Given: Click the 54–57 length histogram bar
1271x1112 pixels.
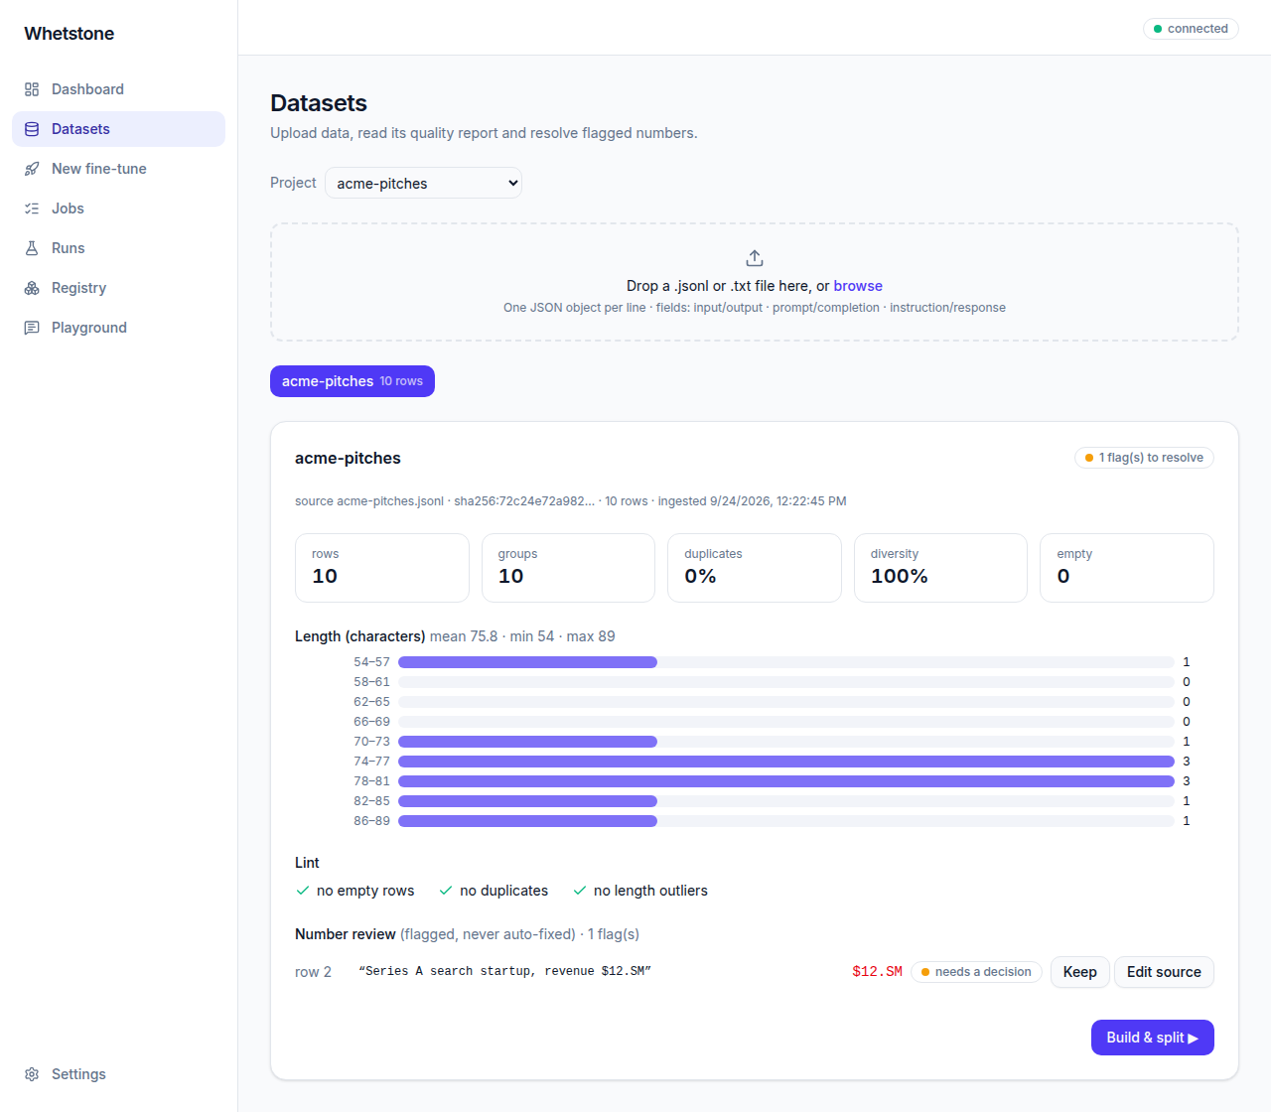Looking at the screenshot, I should [x=527, y=662].
